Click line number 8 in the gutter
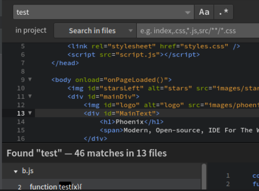The height and width of the screenshot is (191, 259). tap(23, 71)
